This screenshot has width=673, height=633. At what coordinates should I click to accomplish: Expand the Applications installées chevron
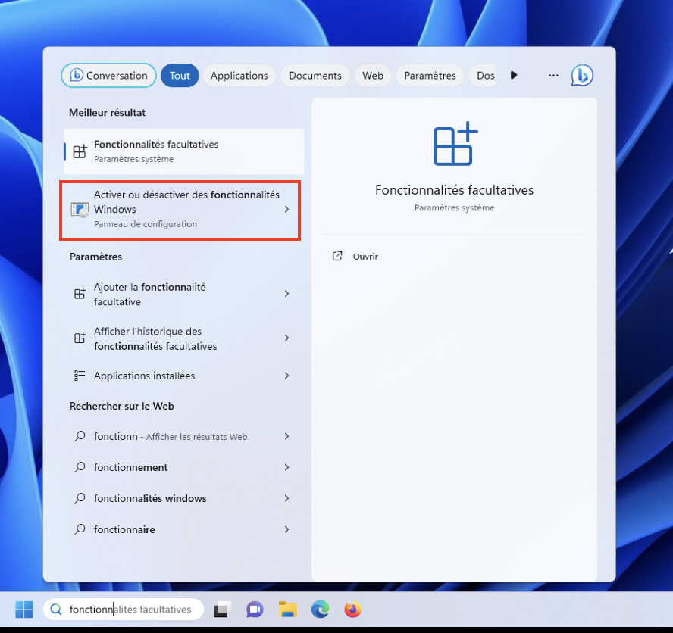pyautogui.click(x=286, y=376)
